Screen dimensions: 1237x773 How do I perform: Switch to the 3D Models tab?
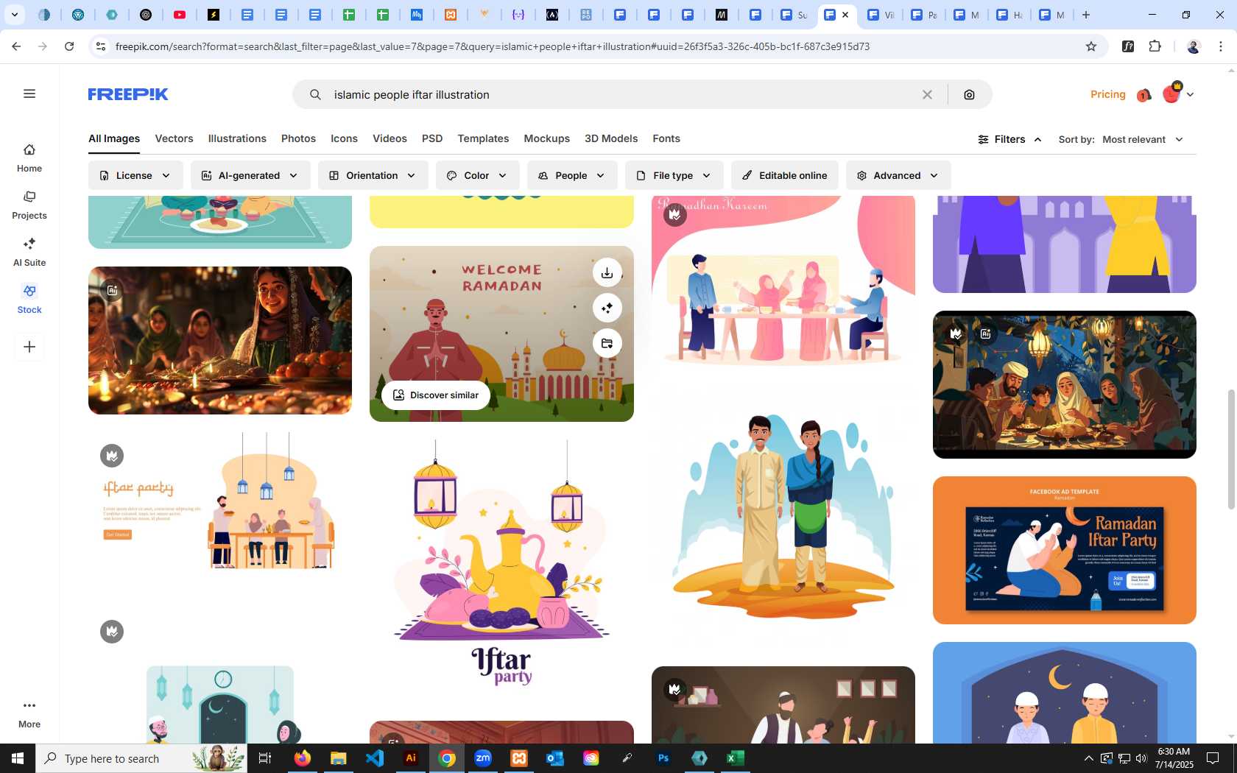click(611, 138)
